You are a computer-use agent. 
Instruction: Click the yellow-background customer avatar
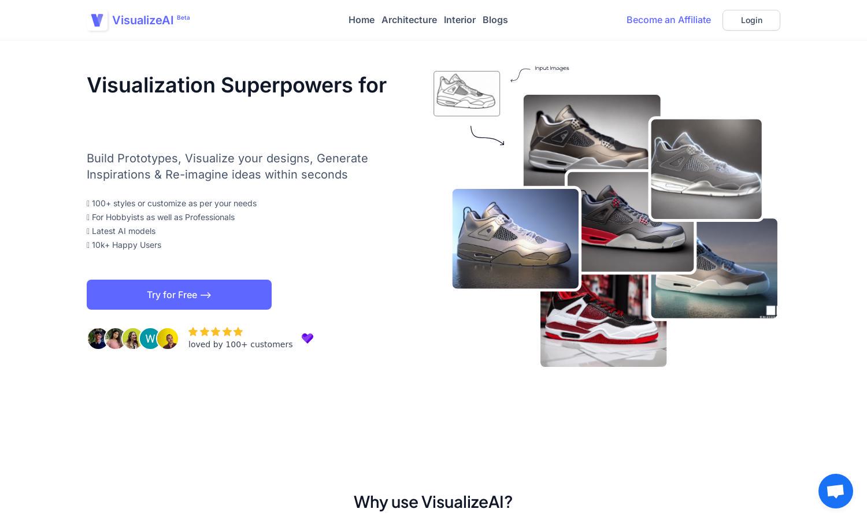(168, 339)
